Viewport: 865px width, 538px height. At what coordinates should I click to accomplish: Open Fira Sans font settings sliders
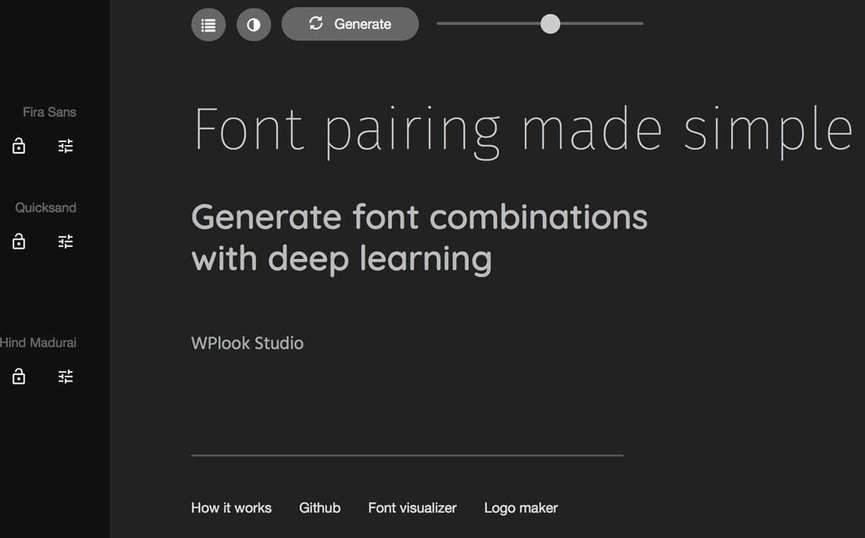(x=66, y=146)
